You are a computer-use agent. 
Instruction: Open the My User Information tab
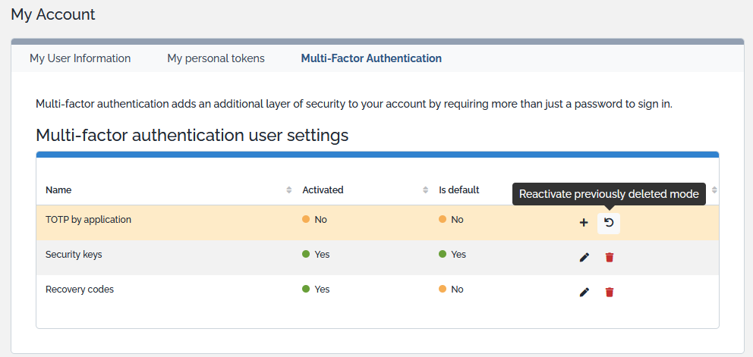[x=80, y=58]
